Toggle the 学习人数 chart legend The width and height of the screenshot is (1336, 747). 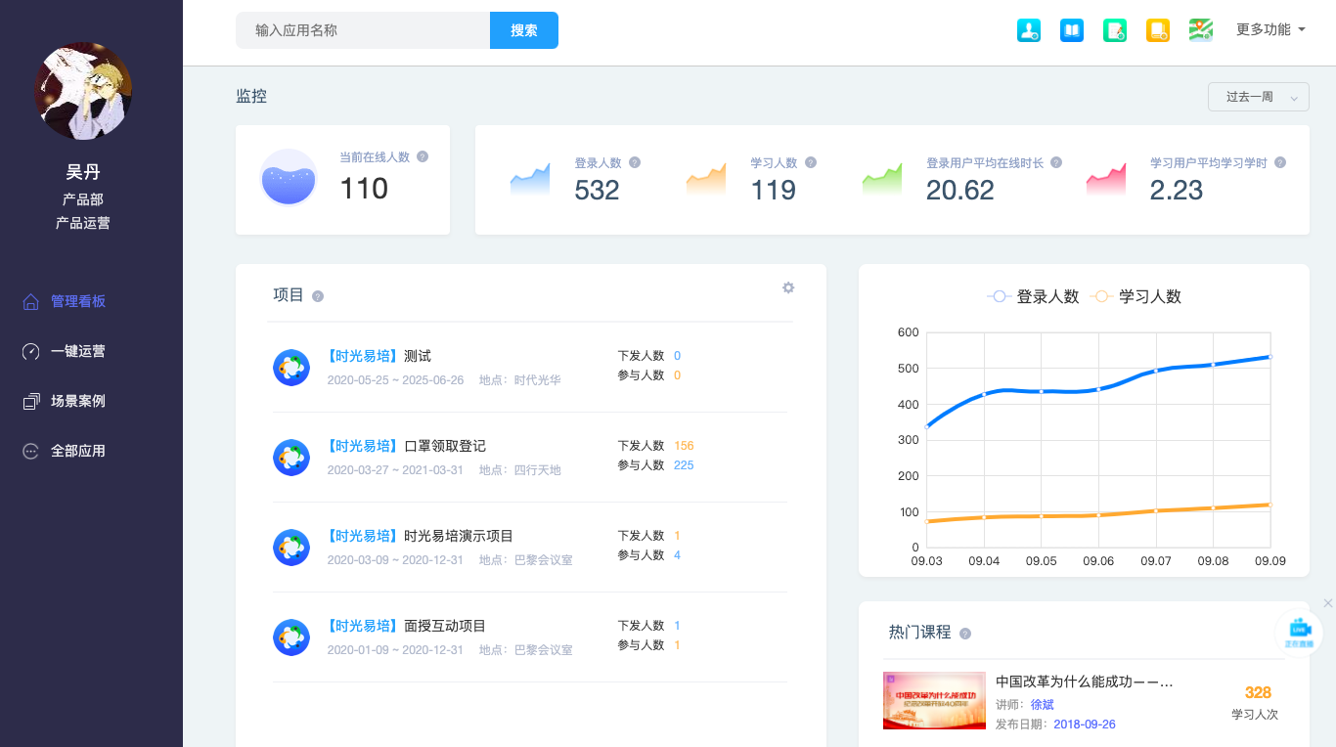tap(1136, 296)
